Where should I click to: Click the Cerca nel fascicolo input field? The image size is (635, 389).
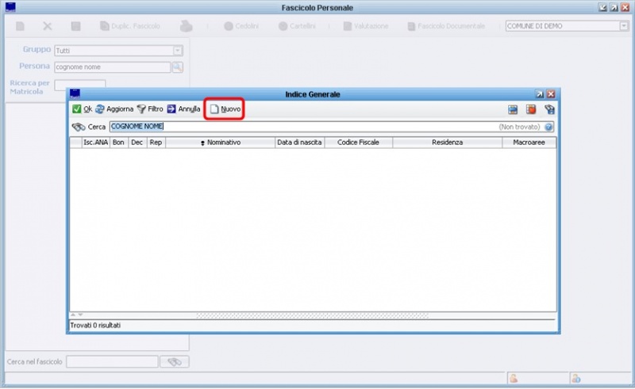click(112, 361)
